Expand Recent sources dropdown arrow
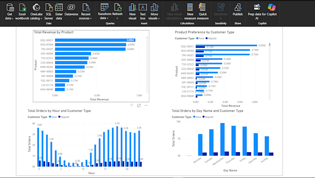The height and width of the screenshot is (178, 315). click(91, 18)
